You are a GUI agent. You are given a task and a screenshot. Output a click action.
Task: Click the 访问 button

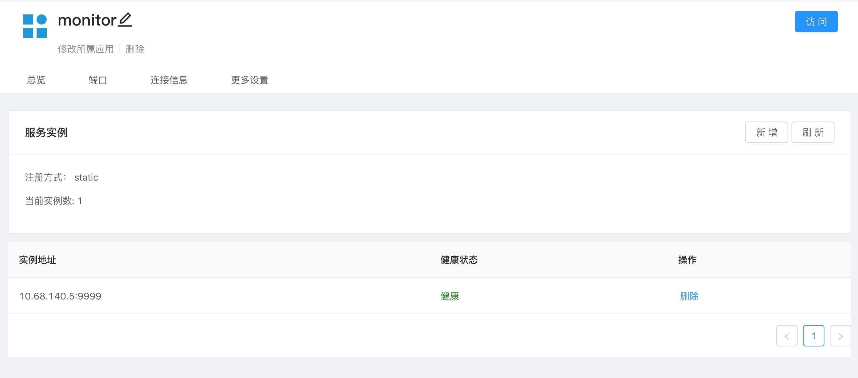tap(816, 21)
